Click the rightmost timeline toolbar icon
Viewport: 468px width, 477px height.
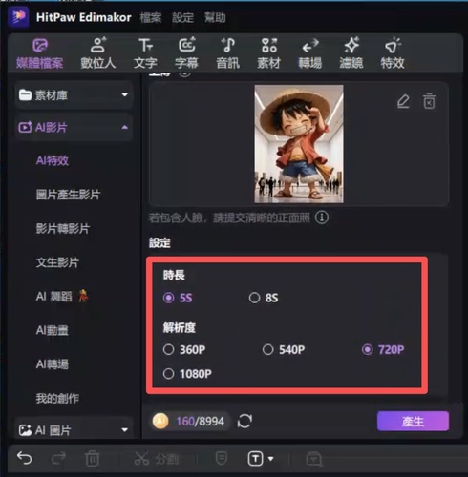[314, 459]
